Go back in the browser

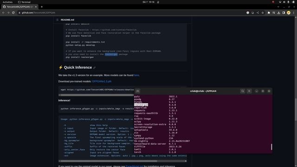click(3, 13)
